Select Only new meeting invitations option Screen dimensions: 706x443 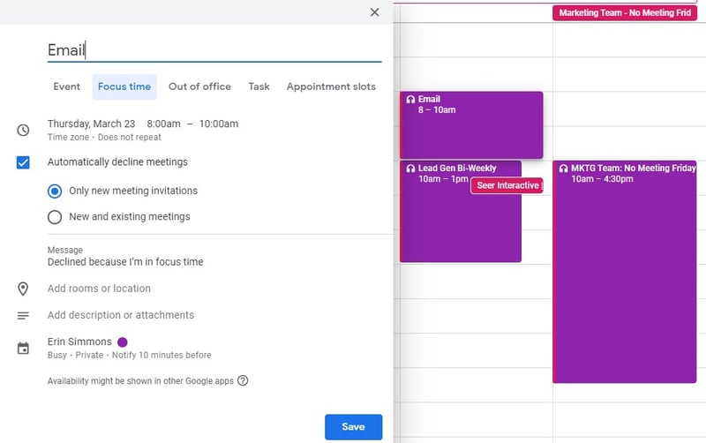[55, 191]
